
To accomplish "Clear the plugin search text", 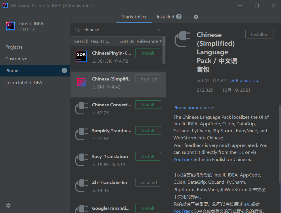I will click(158, 30).
